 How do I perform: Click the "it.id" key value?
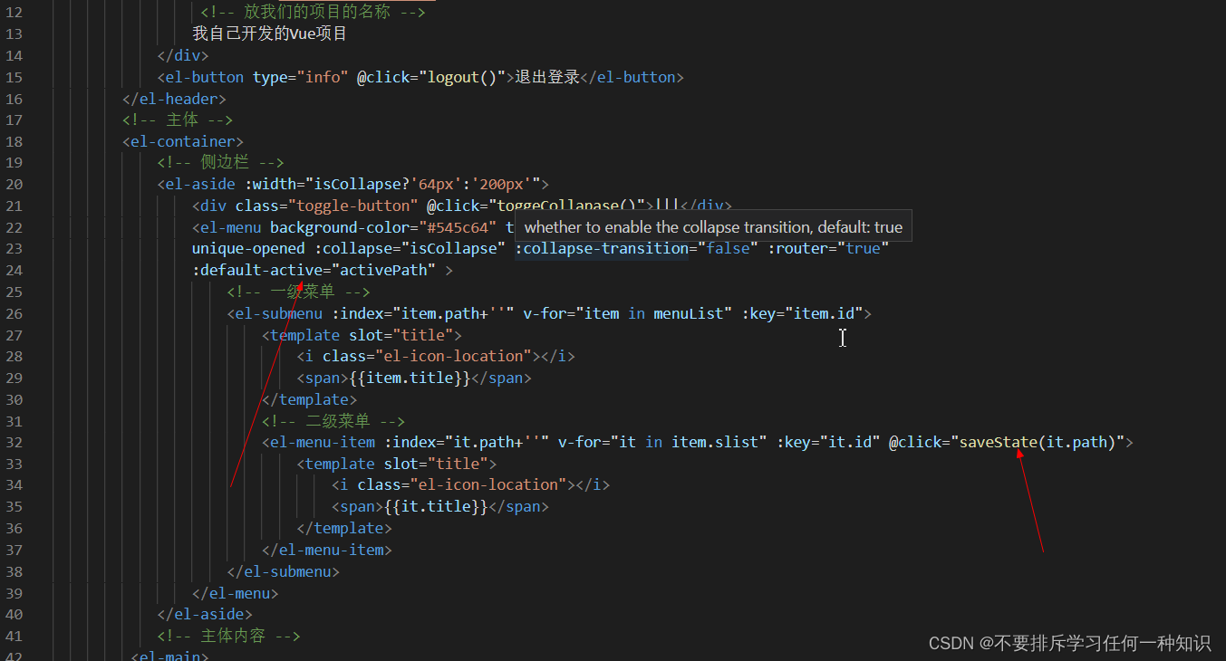[849, 442]
